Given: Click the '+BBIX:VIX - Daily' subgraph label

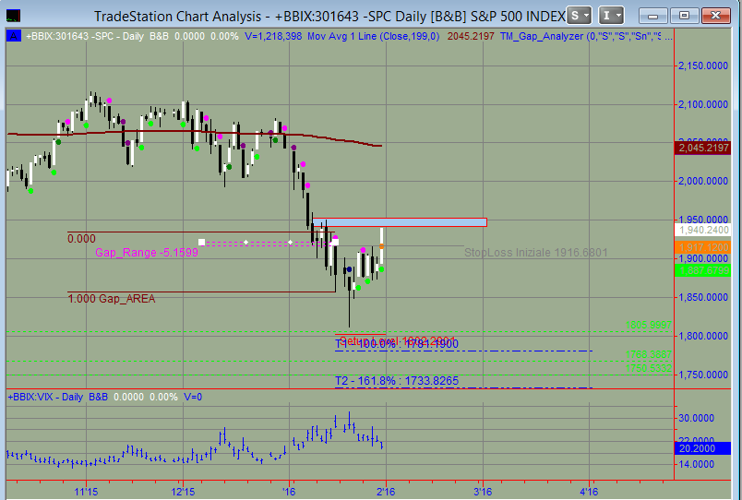Looking at the screenshot, I should tap(58, 397).
